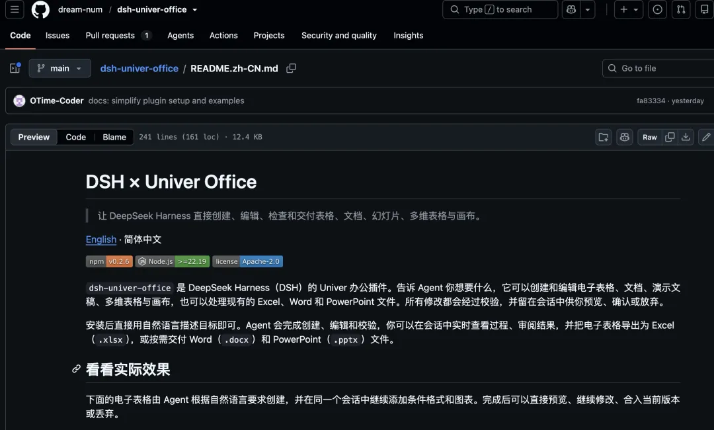Viewport: 714px width, 430px height.
Task: Ask Copilot about this file icon
Action: tap(625, 137)
